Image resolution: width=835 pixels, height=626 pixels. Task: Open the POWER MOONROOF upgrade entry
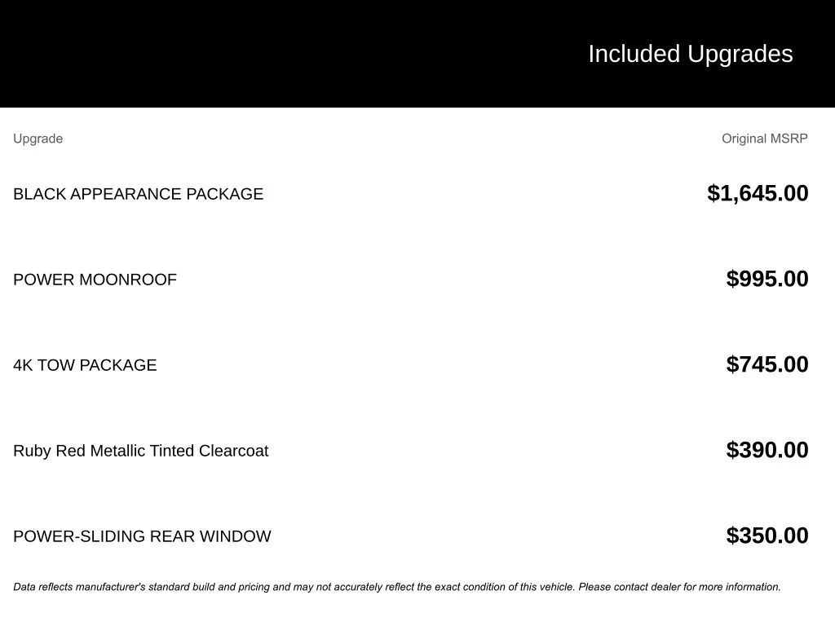95,280
